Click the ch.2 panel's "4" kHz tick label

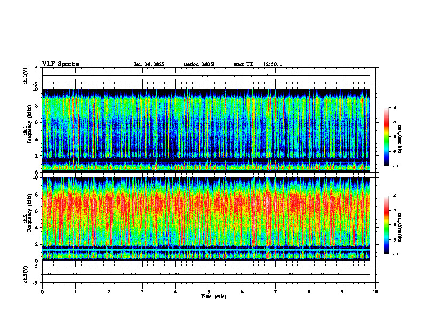tap(37, 228)
